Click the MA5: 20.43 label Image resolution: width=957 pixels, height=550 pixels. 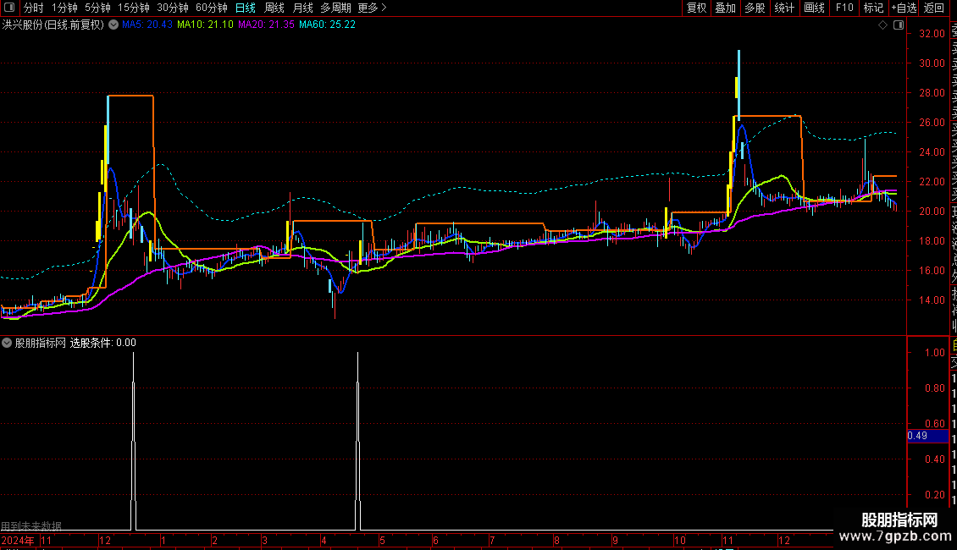[x=147, y=25]
